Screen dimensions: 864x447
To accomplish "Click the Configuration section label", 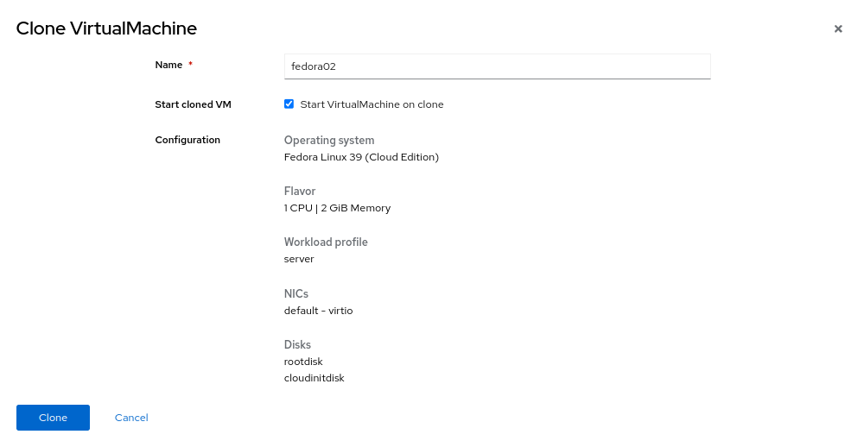I will (187, 140).
